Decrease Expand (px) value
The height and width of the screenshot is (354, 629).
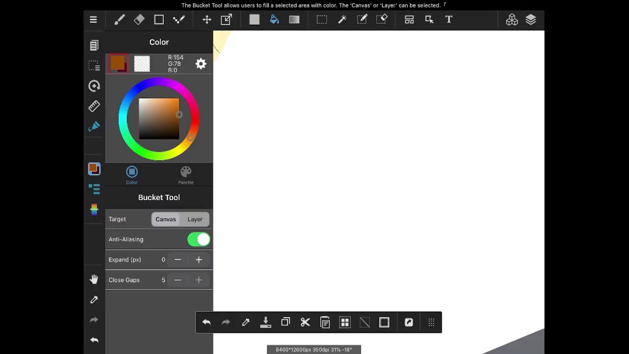(x=178, y=260)
